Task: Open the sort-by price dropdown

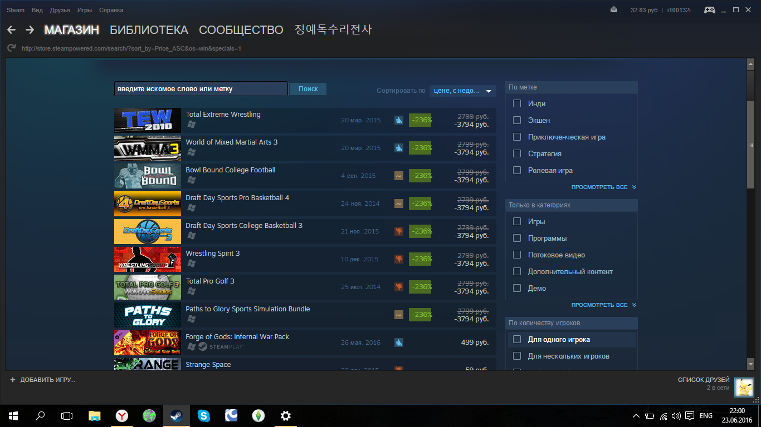Action: pos(462,91)
